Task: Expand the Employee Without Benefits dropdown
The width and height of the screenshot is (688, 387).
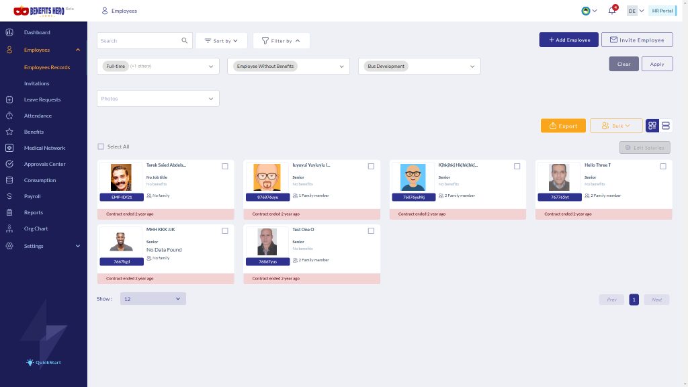Action: click(x=288, y=67)
